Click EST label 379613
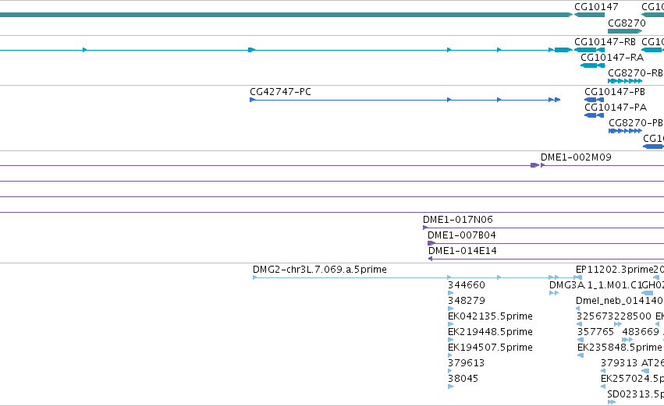This screenshot has width=664, height=406. [467, 363]
